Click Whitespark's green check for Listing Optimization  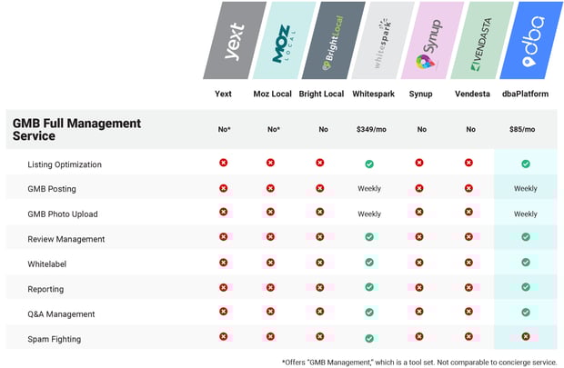tap(369, 164)
